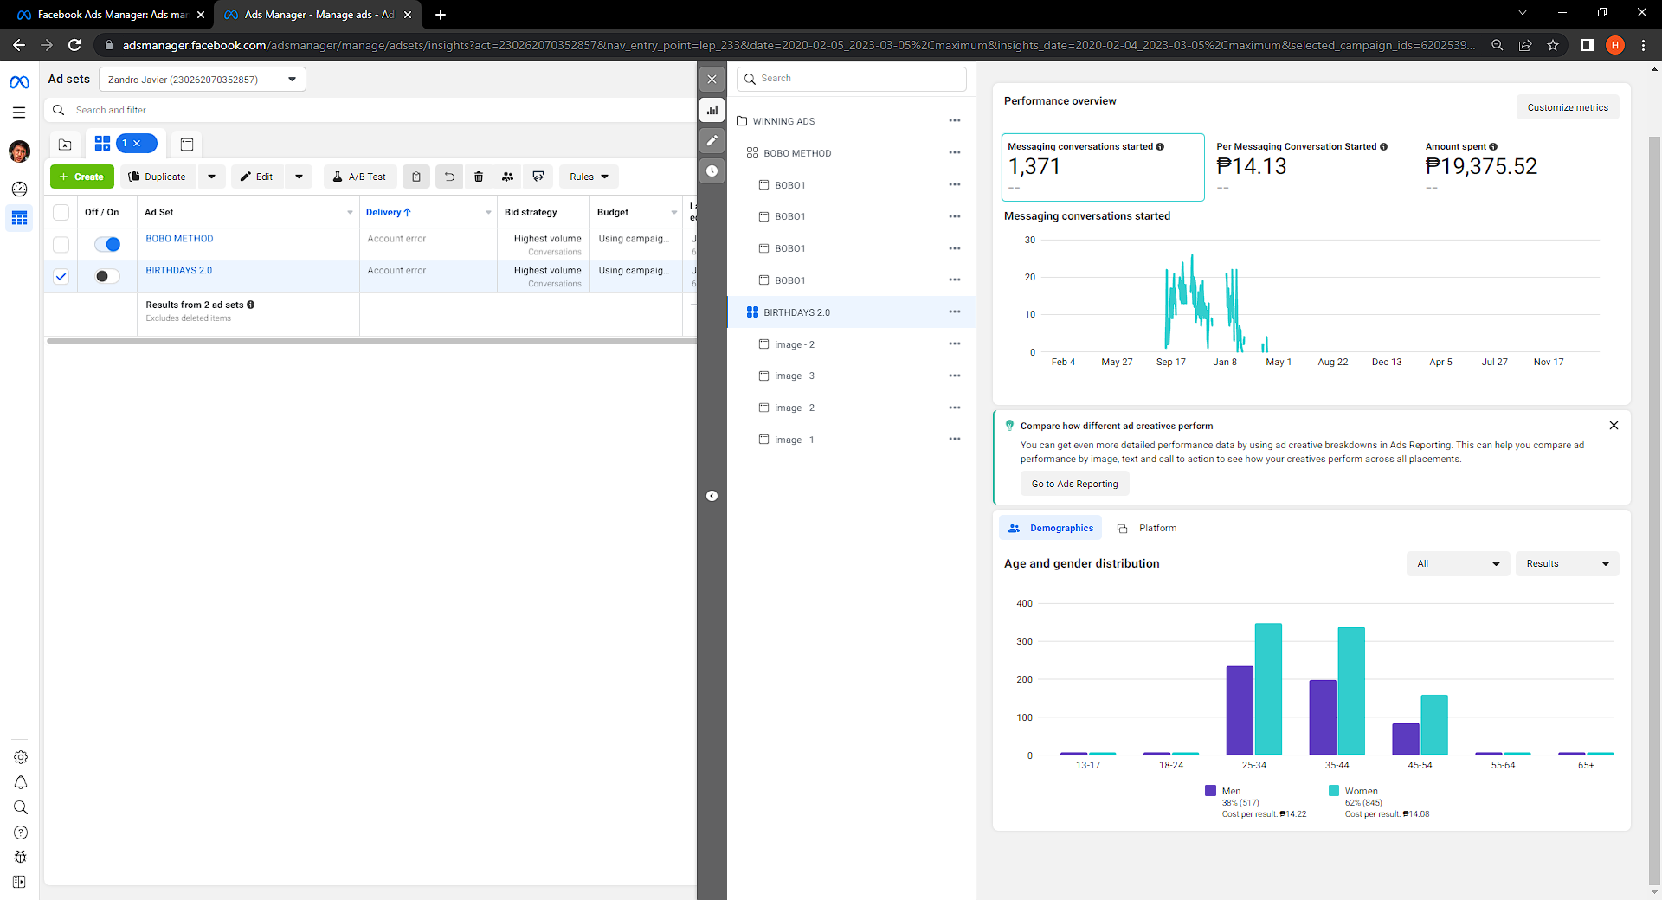The width and height of the screenshot is (1662, 900).
Task: Click the green Create button
Action: [x=82, y=177]
